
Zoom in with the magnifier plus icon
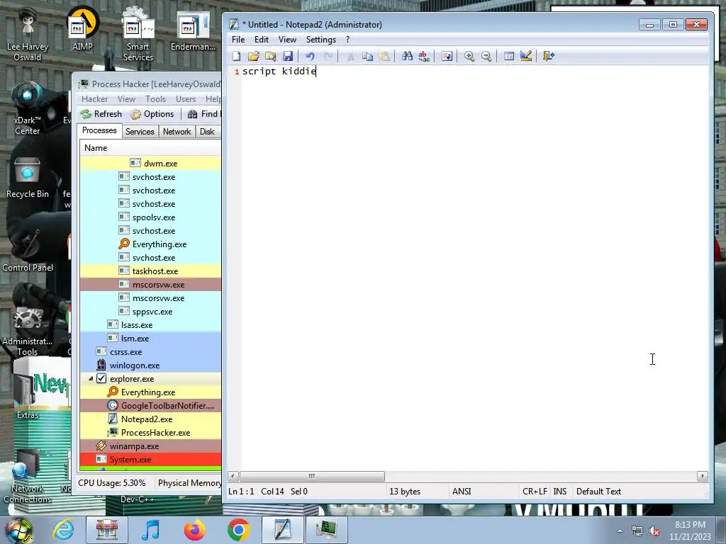pos(469,57)
